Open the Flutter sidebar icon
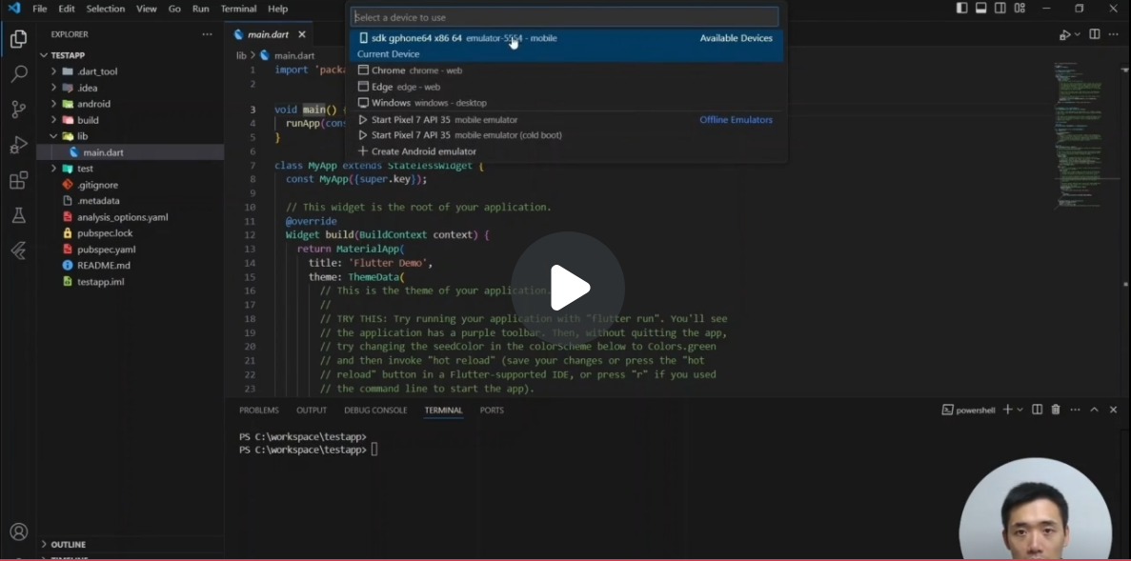The image size is (1131, 561). coord(19,250)
